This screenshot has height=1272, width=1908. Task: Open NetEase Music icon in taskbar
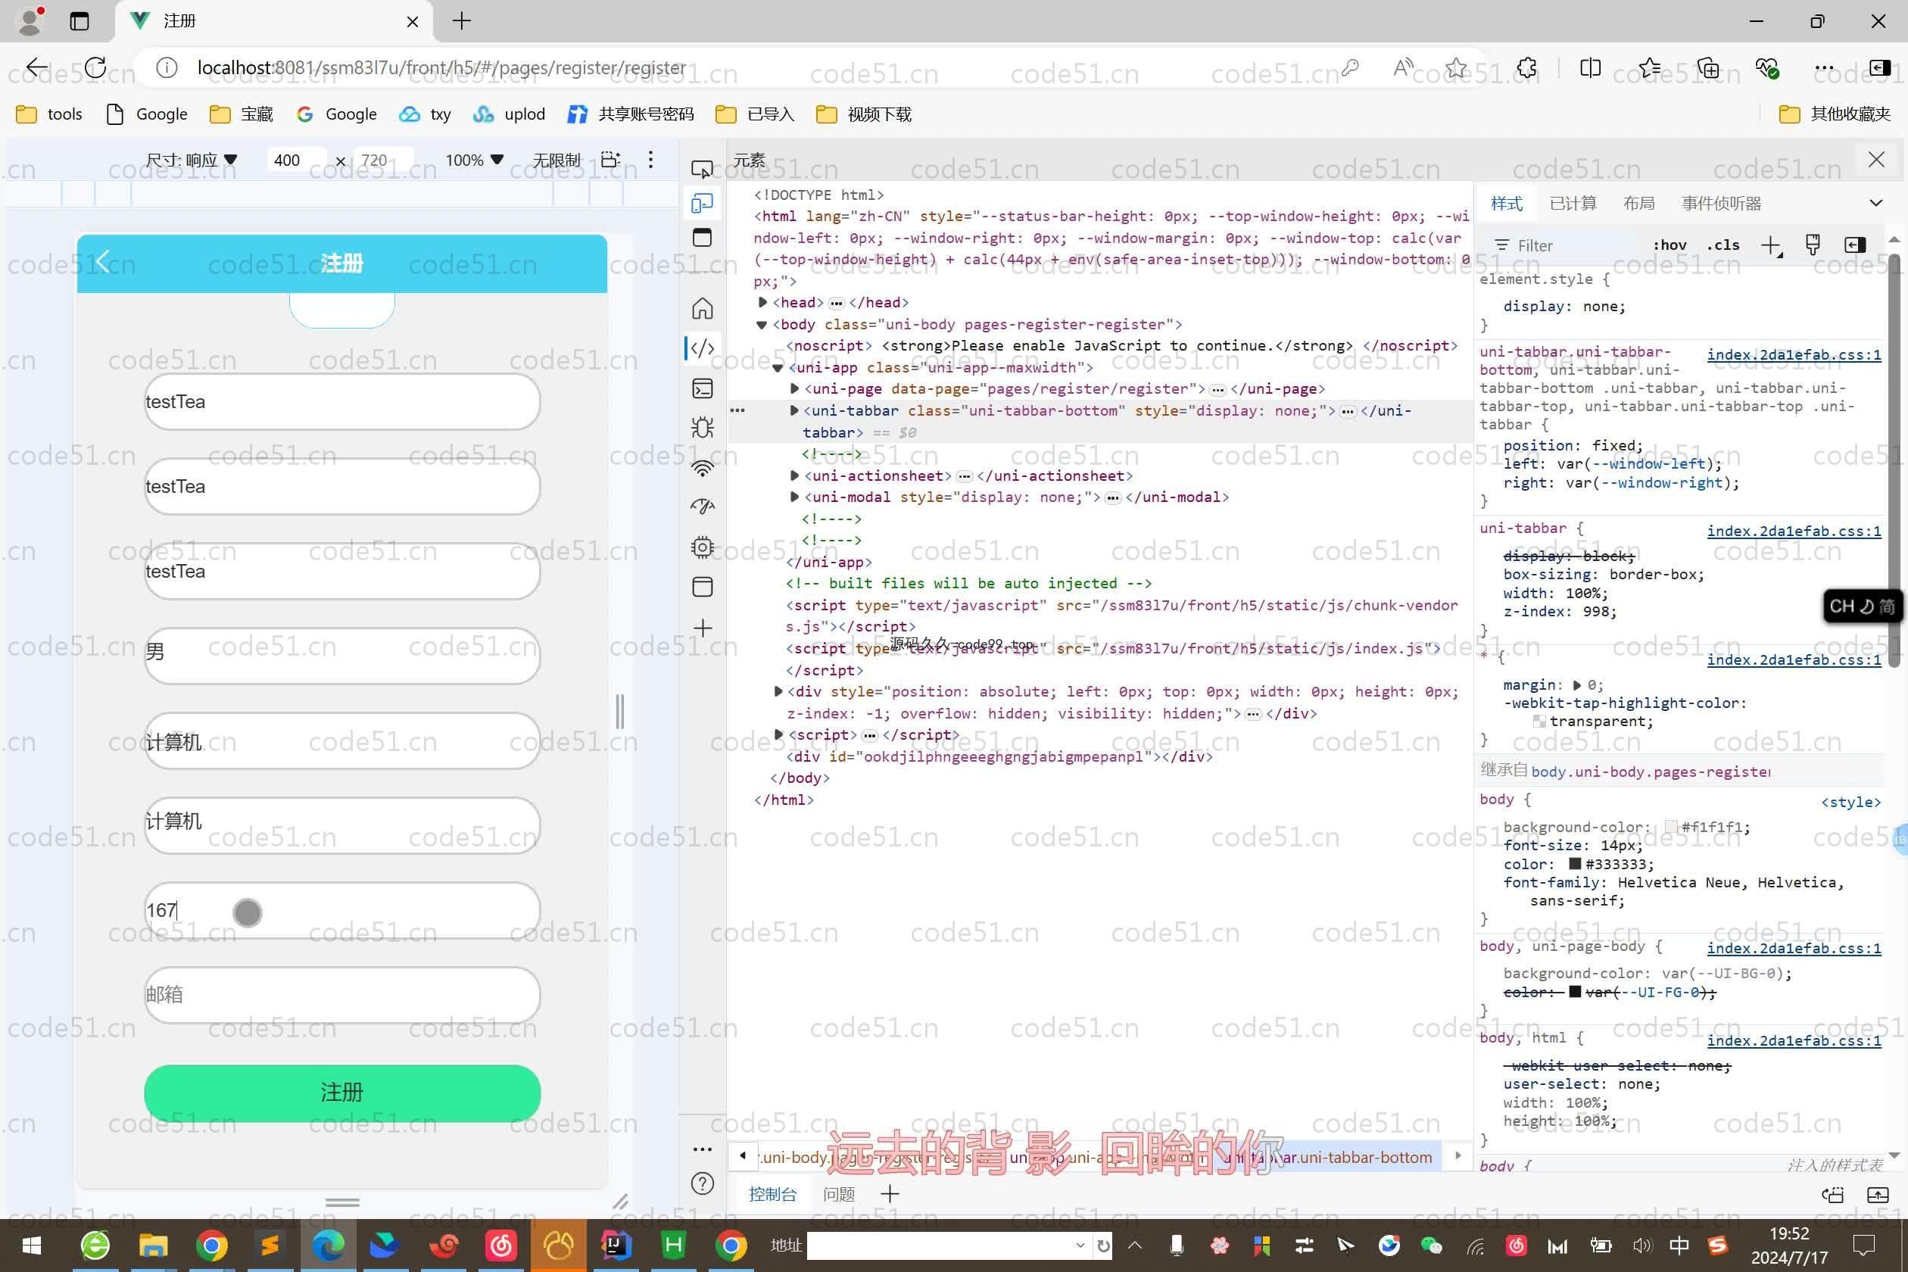500,1245
